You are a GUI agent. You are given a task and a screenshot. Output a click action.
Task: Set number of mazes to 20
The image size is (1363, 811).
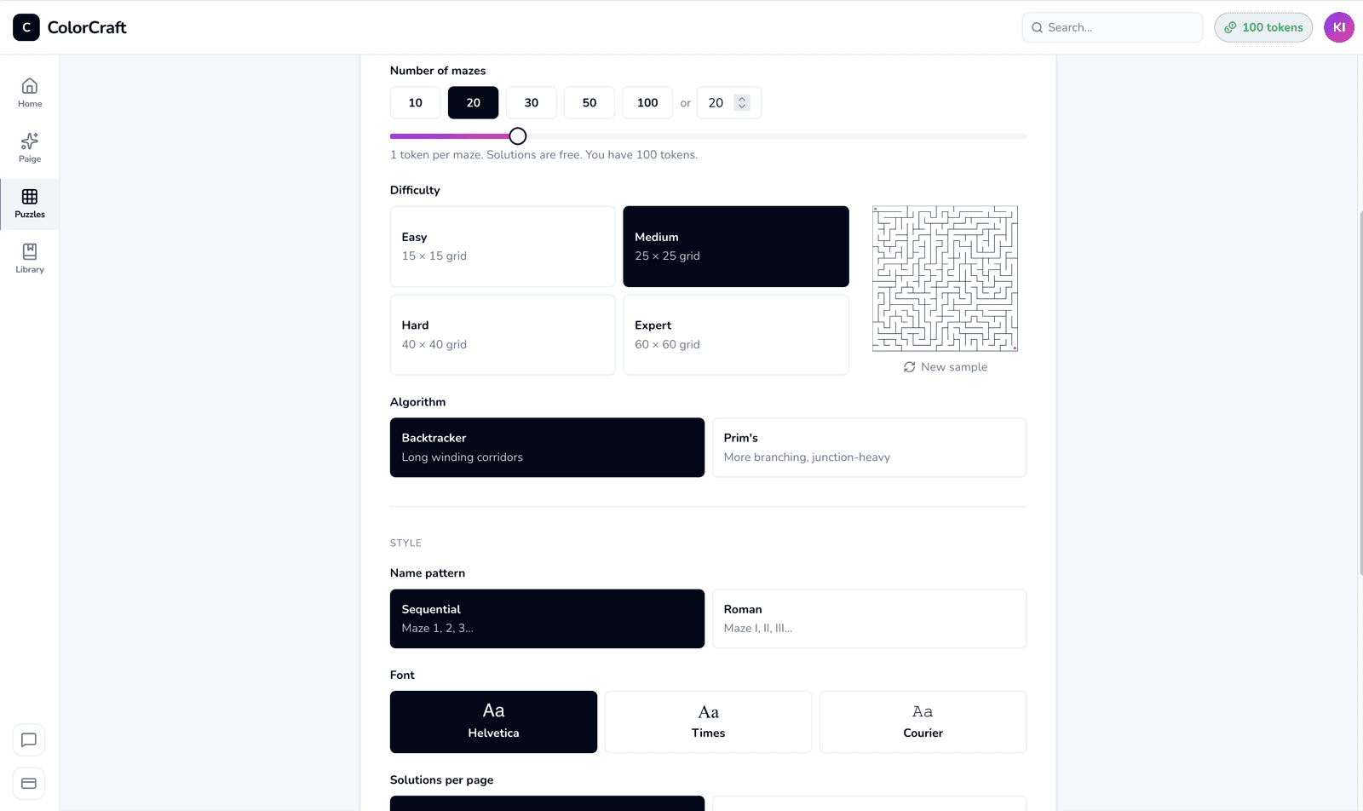(473, 103)
